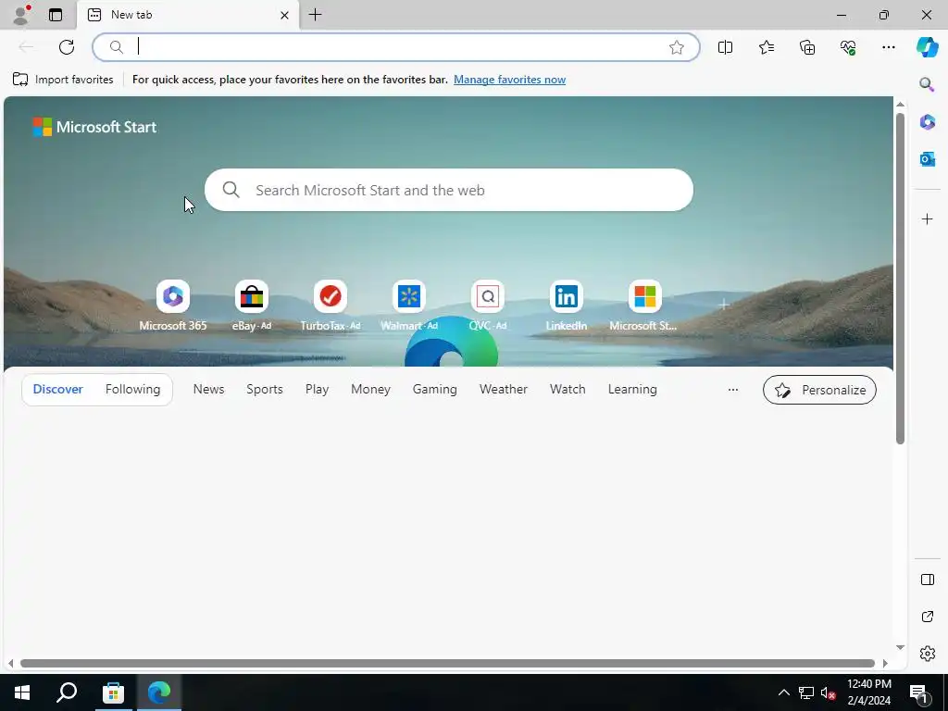Add a new sidebar app
This screenshot has width=948, height=711.
(927, 218)
